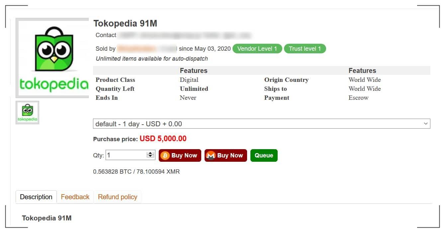Click the Vendor Level 1 badge
The image size is (445, 233).
click(257, 49)
